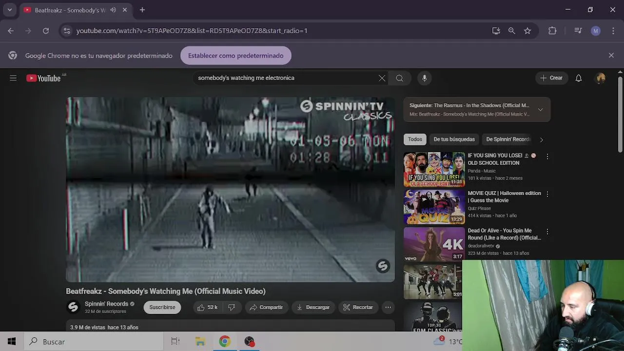The width and height of the screenshot is (624, 351).
Task: Click the Compartir button
Action: pos(266,307)
